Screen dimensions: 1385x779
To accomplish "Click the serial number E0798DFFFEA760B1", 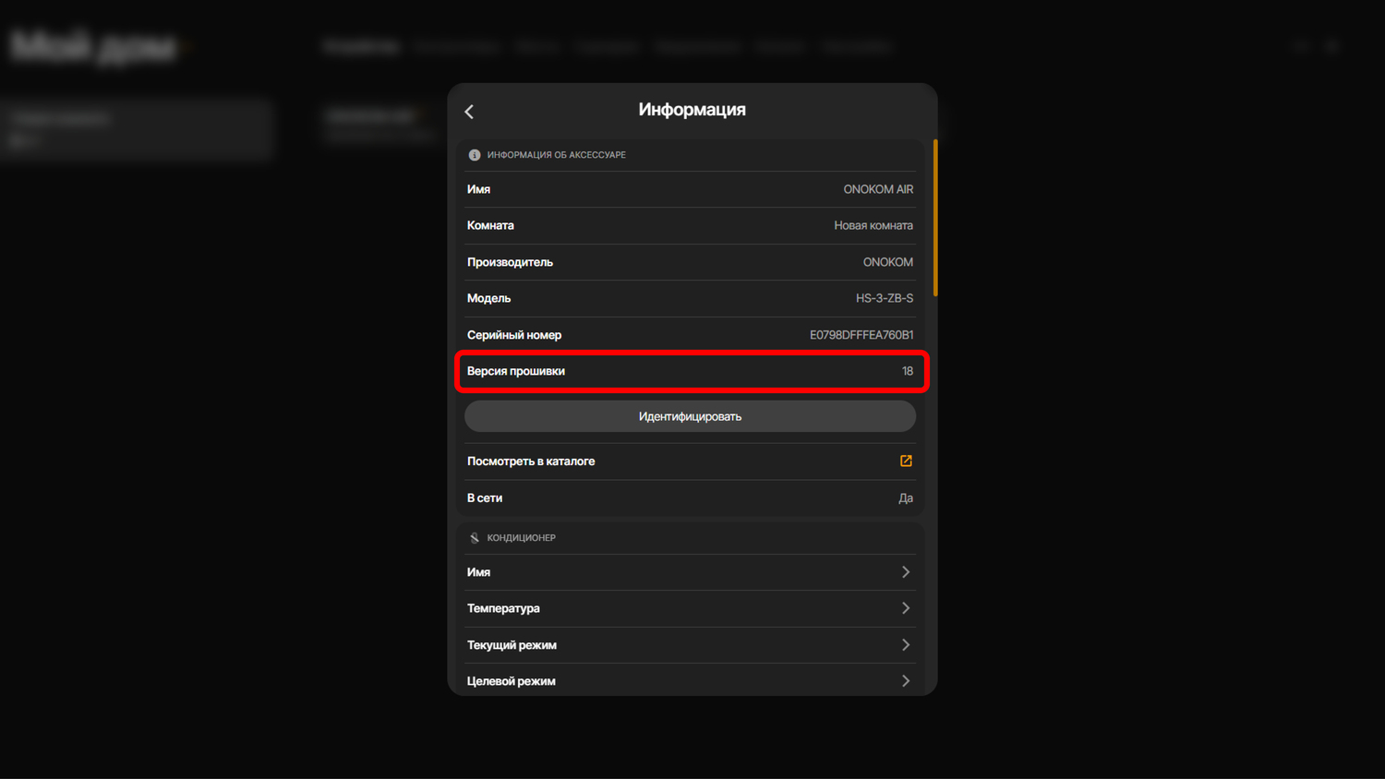I will [x=861, y=335].
